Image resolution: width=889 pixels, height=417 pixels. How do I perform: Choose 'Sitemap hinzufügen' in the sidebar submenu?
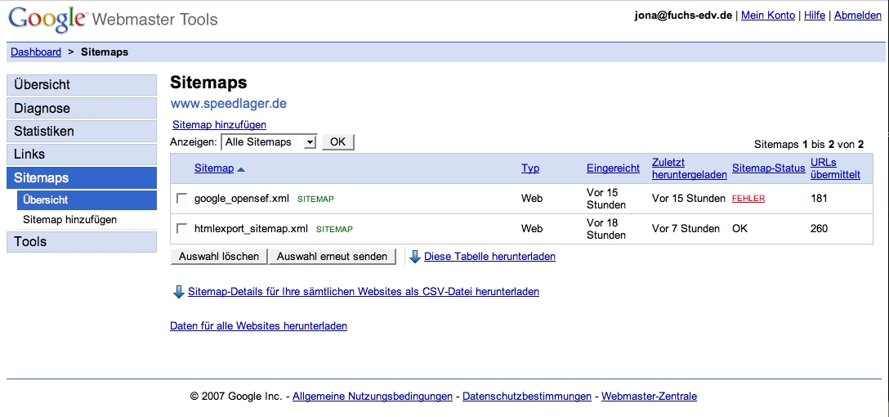coord(69,220)
